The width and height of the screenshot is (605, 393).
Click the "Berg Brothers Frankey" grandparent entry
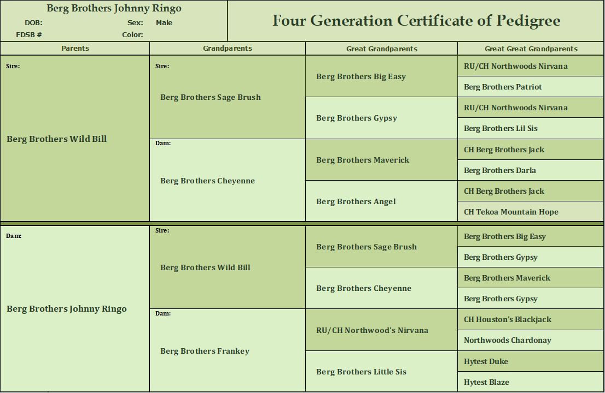point(205,351)
